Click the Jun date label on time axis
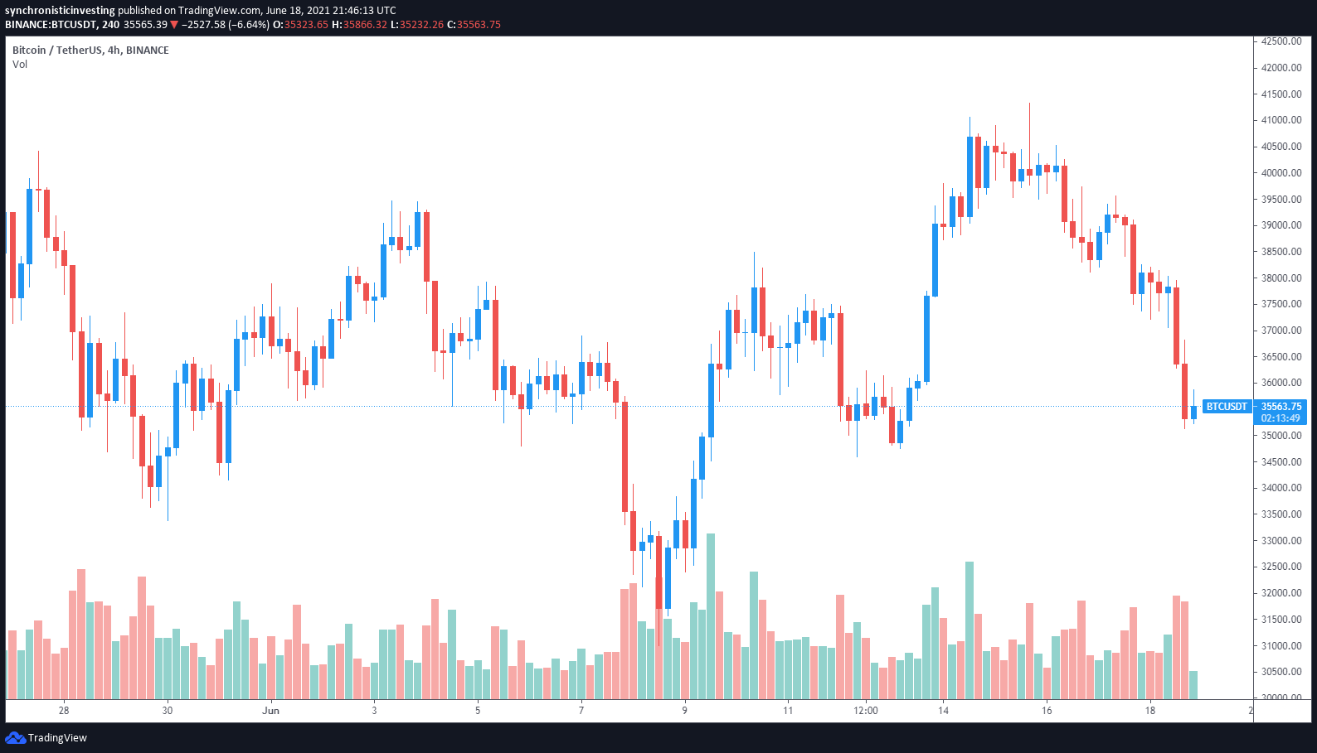The height and width of the screenshot is (753, 1317). (270, 711)
